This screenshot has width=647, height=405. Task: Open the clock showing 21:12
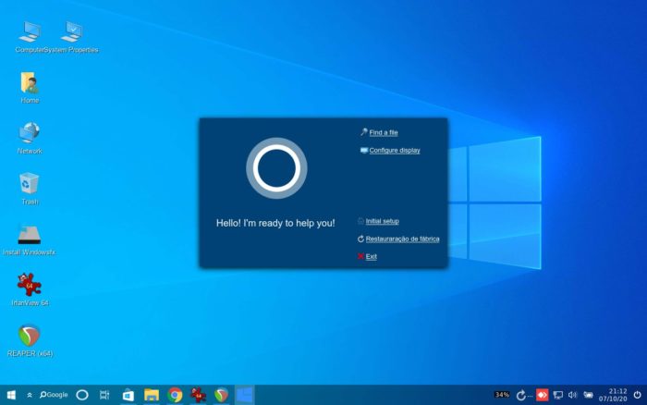613,395
